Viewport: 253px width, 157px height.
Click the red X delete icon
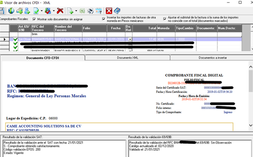pyautogui.click(x=60, y=11)
